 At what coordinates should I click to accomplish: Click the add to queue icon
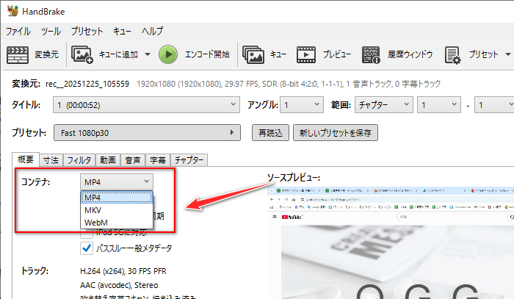pyautogui.click(x=82, y=54)
